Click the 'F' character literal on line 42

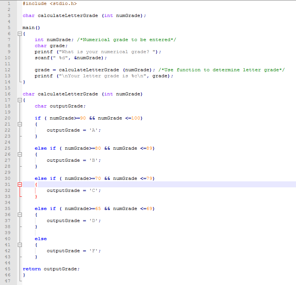(93, 251)
